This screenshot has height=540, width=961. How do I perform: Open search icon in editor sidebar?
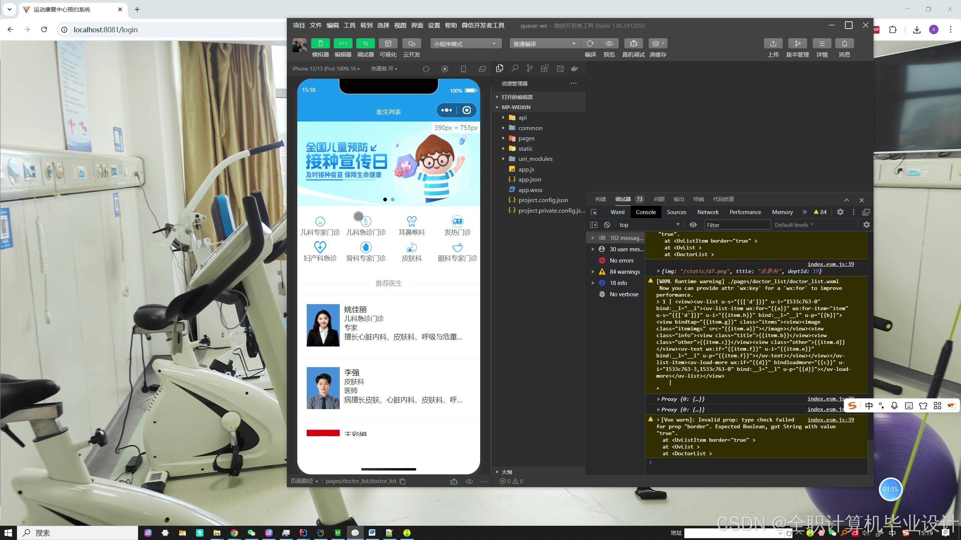[x=515, y=69]
